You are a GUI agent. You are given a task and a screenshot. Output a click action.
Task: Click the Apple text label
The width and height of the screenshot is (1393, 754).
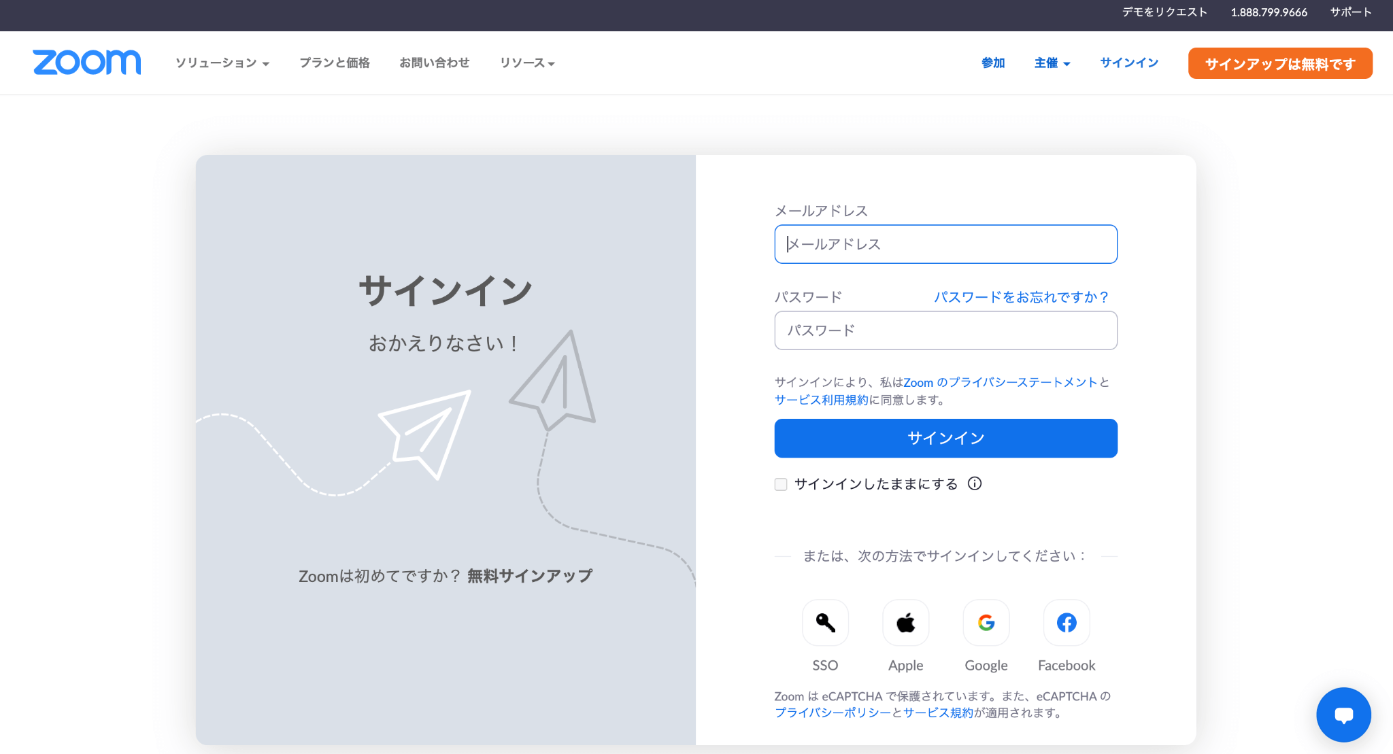coord(905,666)
